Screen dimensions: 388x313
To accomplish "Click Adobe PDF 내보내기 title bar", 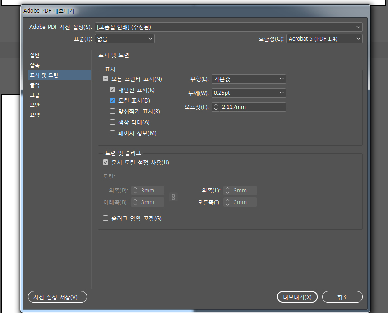I will click(195, 11).
